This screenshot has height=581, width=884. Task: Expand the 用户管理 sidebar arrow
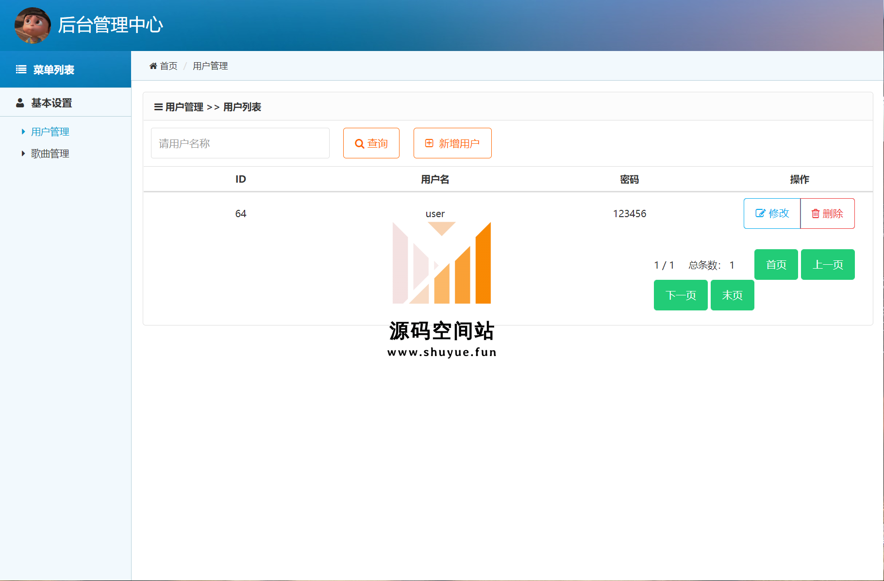click(x=23, y=132)
